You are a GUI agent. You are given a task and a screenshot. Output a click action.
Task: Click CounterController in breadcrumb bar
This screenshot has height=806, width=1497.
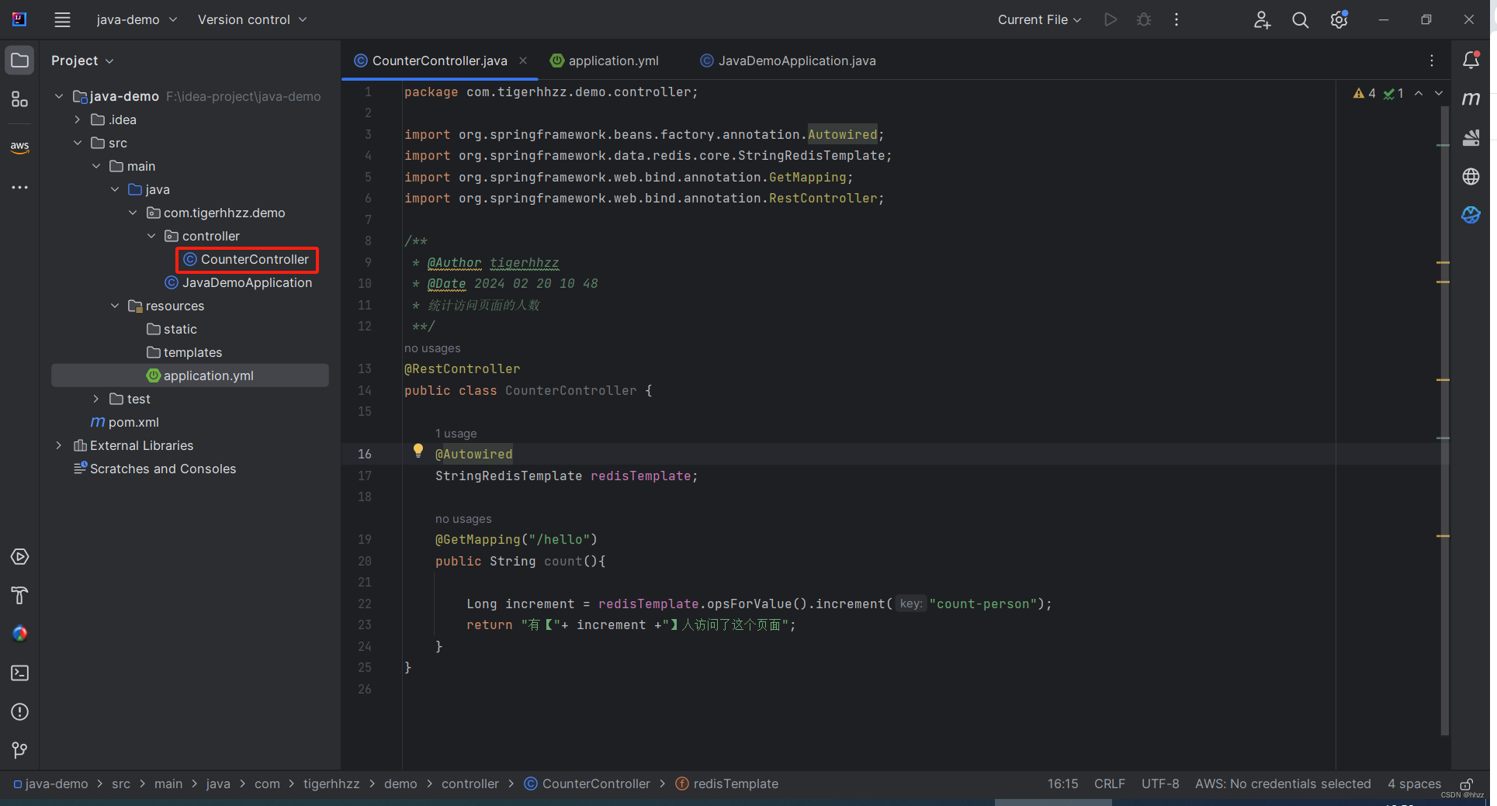tap(587, 784)
